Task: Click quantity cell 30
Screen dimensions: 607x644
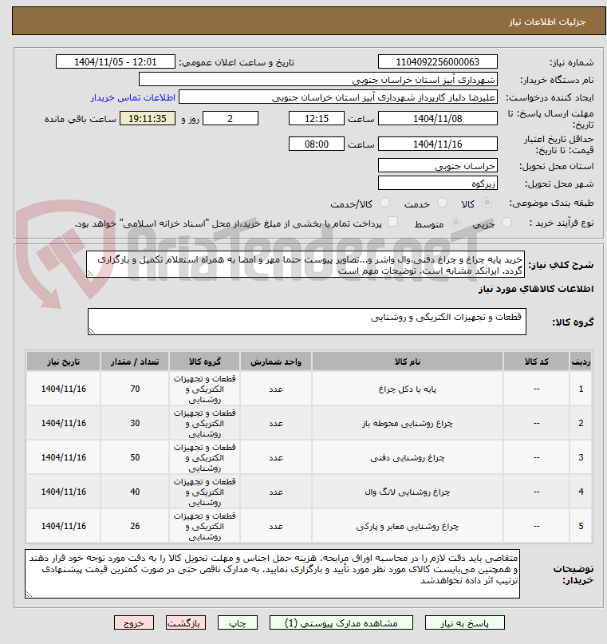Action: [x=135, y=424]
